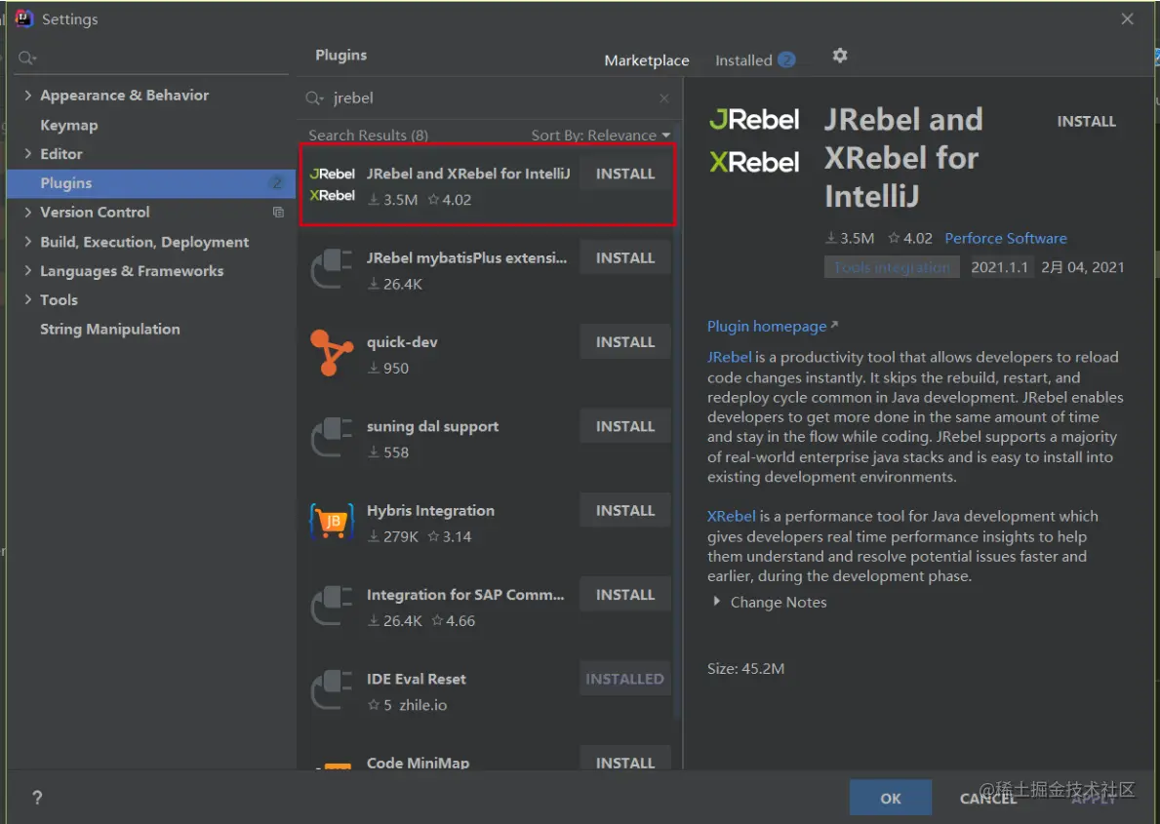
Task: Open the Sort By Relevance dropdown
Action: tap(600, 136)
